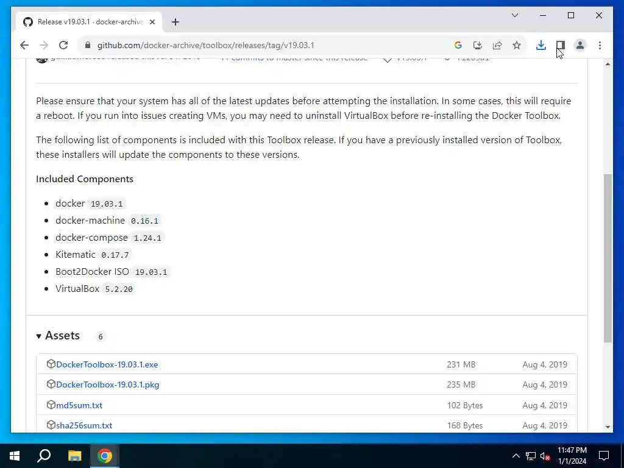Open network status tray icon
Image resolution: width=624 pixels, height=468 pixels.
[x=531, y=456]
